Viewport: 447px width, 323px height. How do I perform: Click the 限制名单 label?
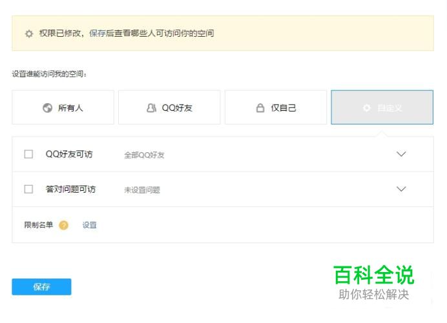(39, 225)
